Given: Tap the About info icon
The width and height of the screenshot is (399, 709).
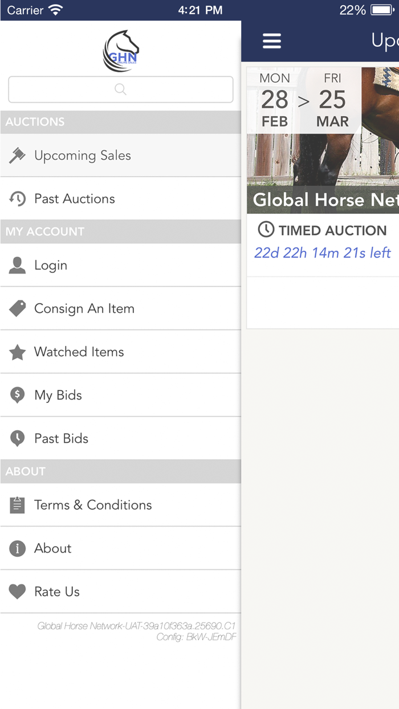Looking at the screenshot, I should pos(17,548).
